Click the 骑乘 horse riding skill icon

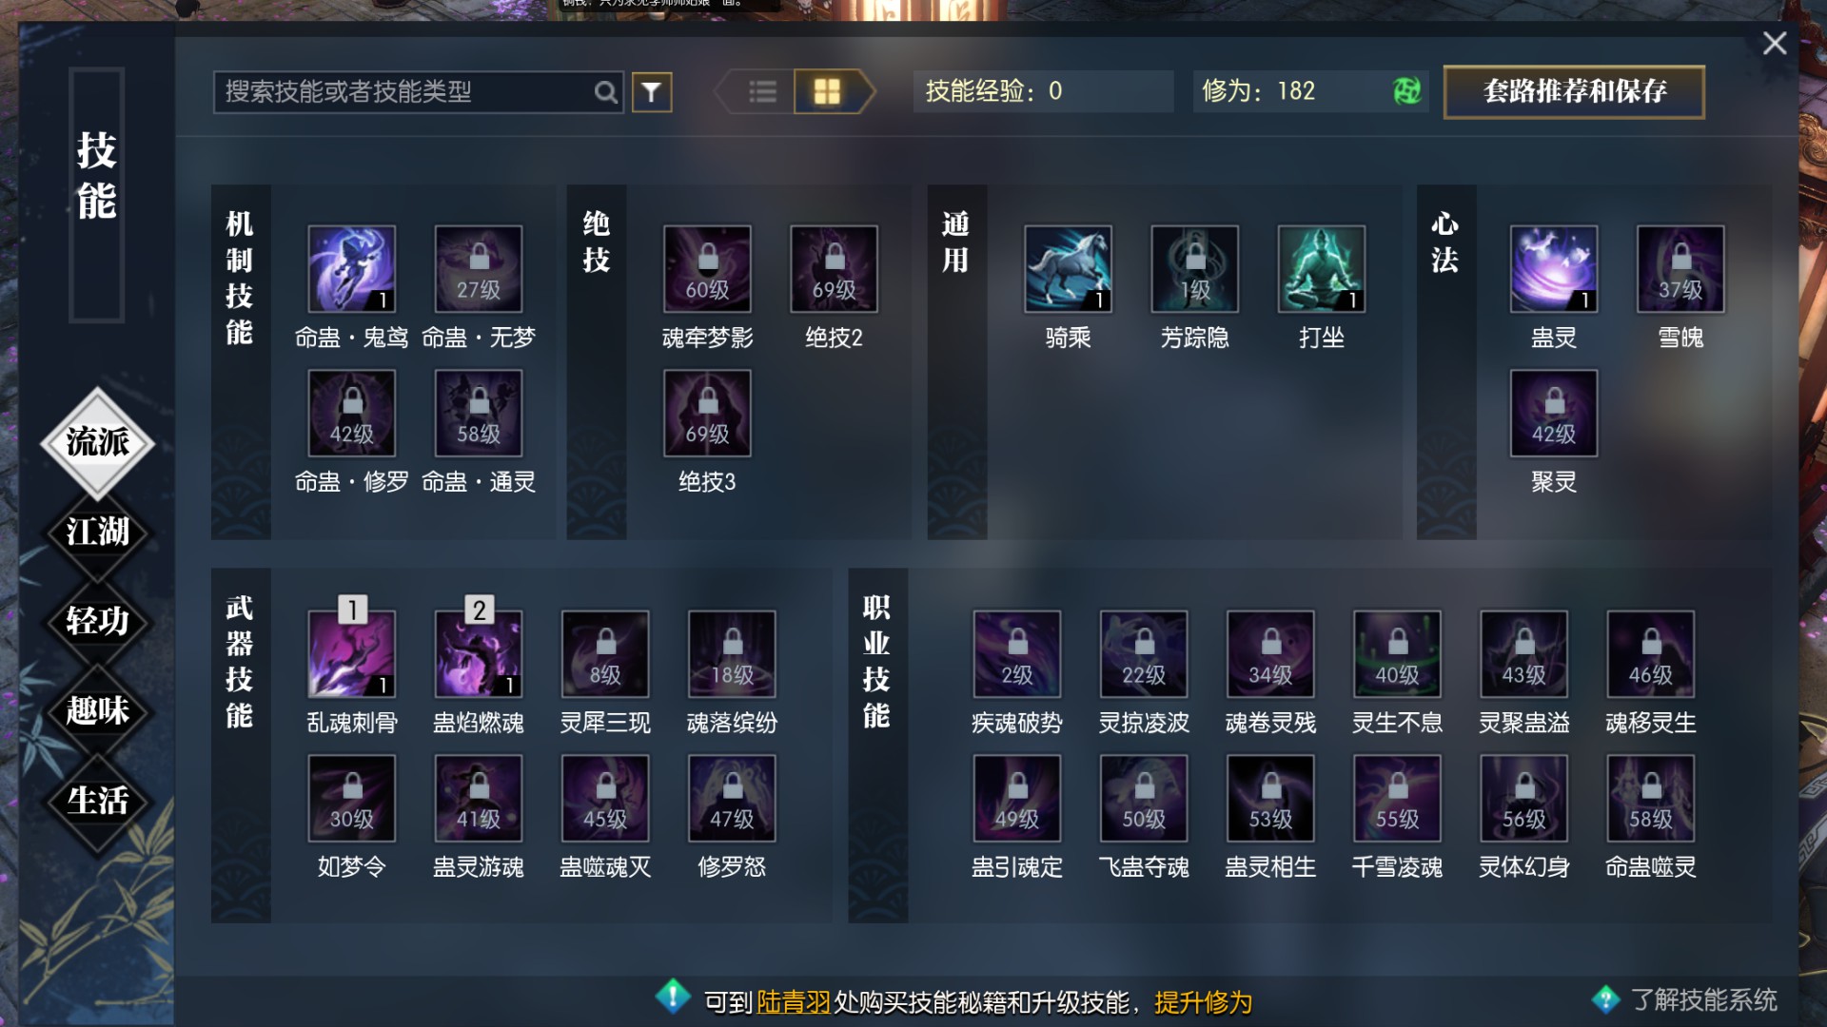(1068, 269)
